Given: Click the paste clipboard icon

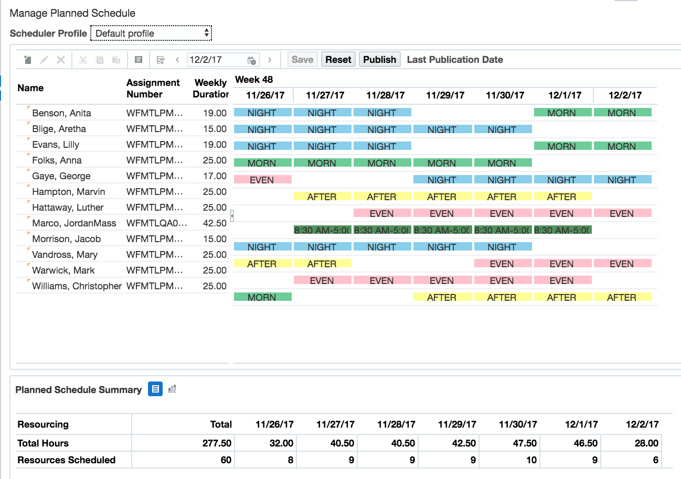Looking at the screenshot, I should click(x=116, y=60).
